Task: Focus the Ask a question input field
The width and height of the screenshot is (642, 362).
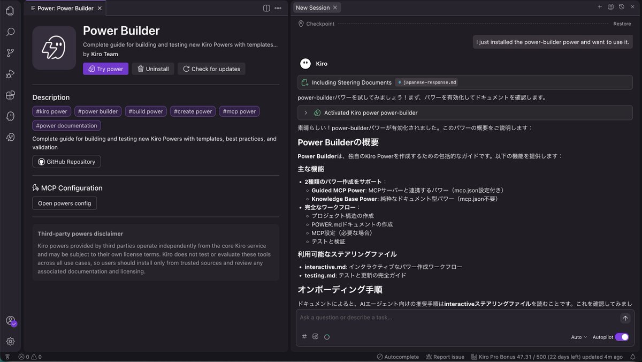Action: click(x=458, y=318)
